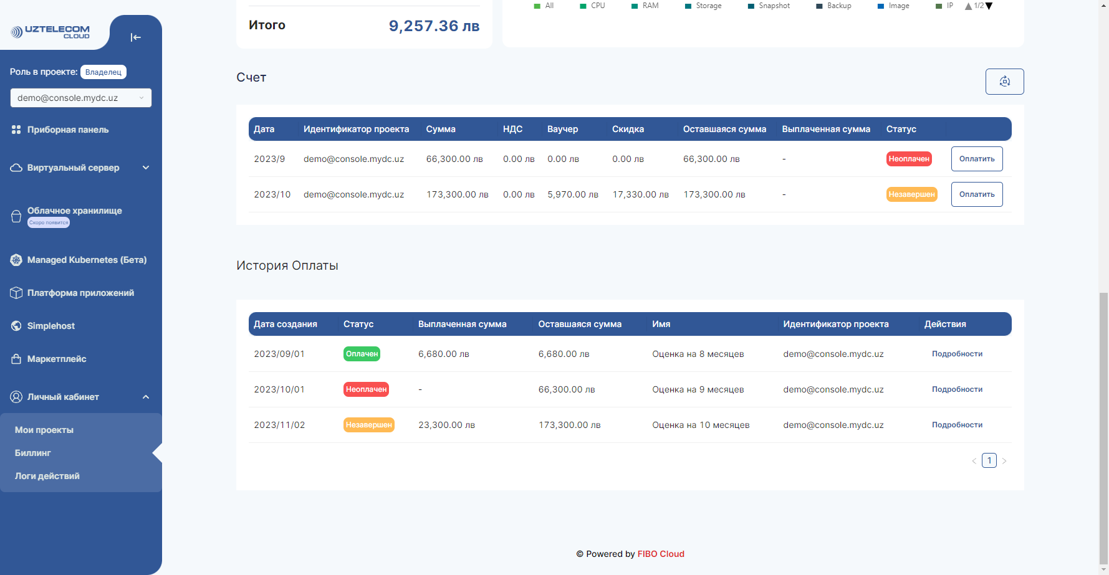
Task: Open the Платформа приложений box icon
Action: pos(16,292)
